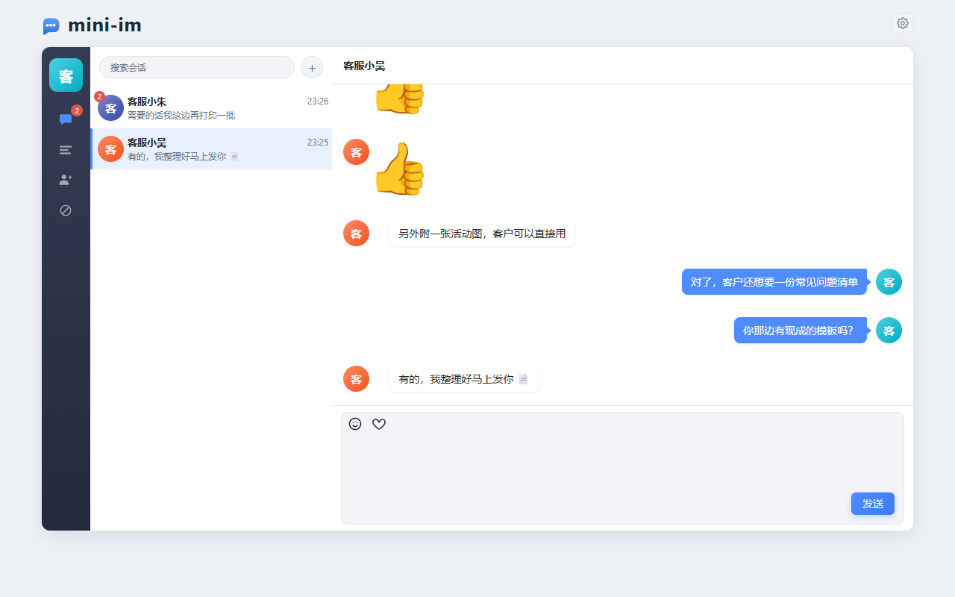The width and height of the screenshot is (955, 597).
Task: Click the teal profile avatar in sidebar
Action: click(x=66, y=75)
